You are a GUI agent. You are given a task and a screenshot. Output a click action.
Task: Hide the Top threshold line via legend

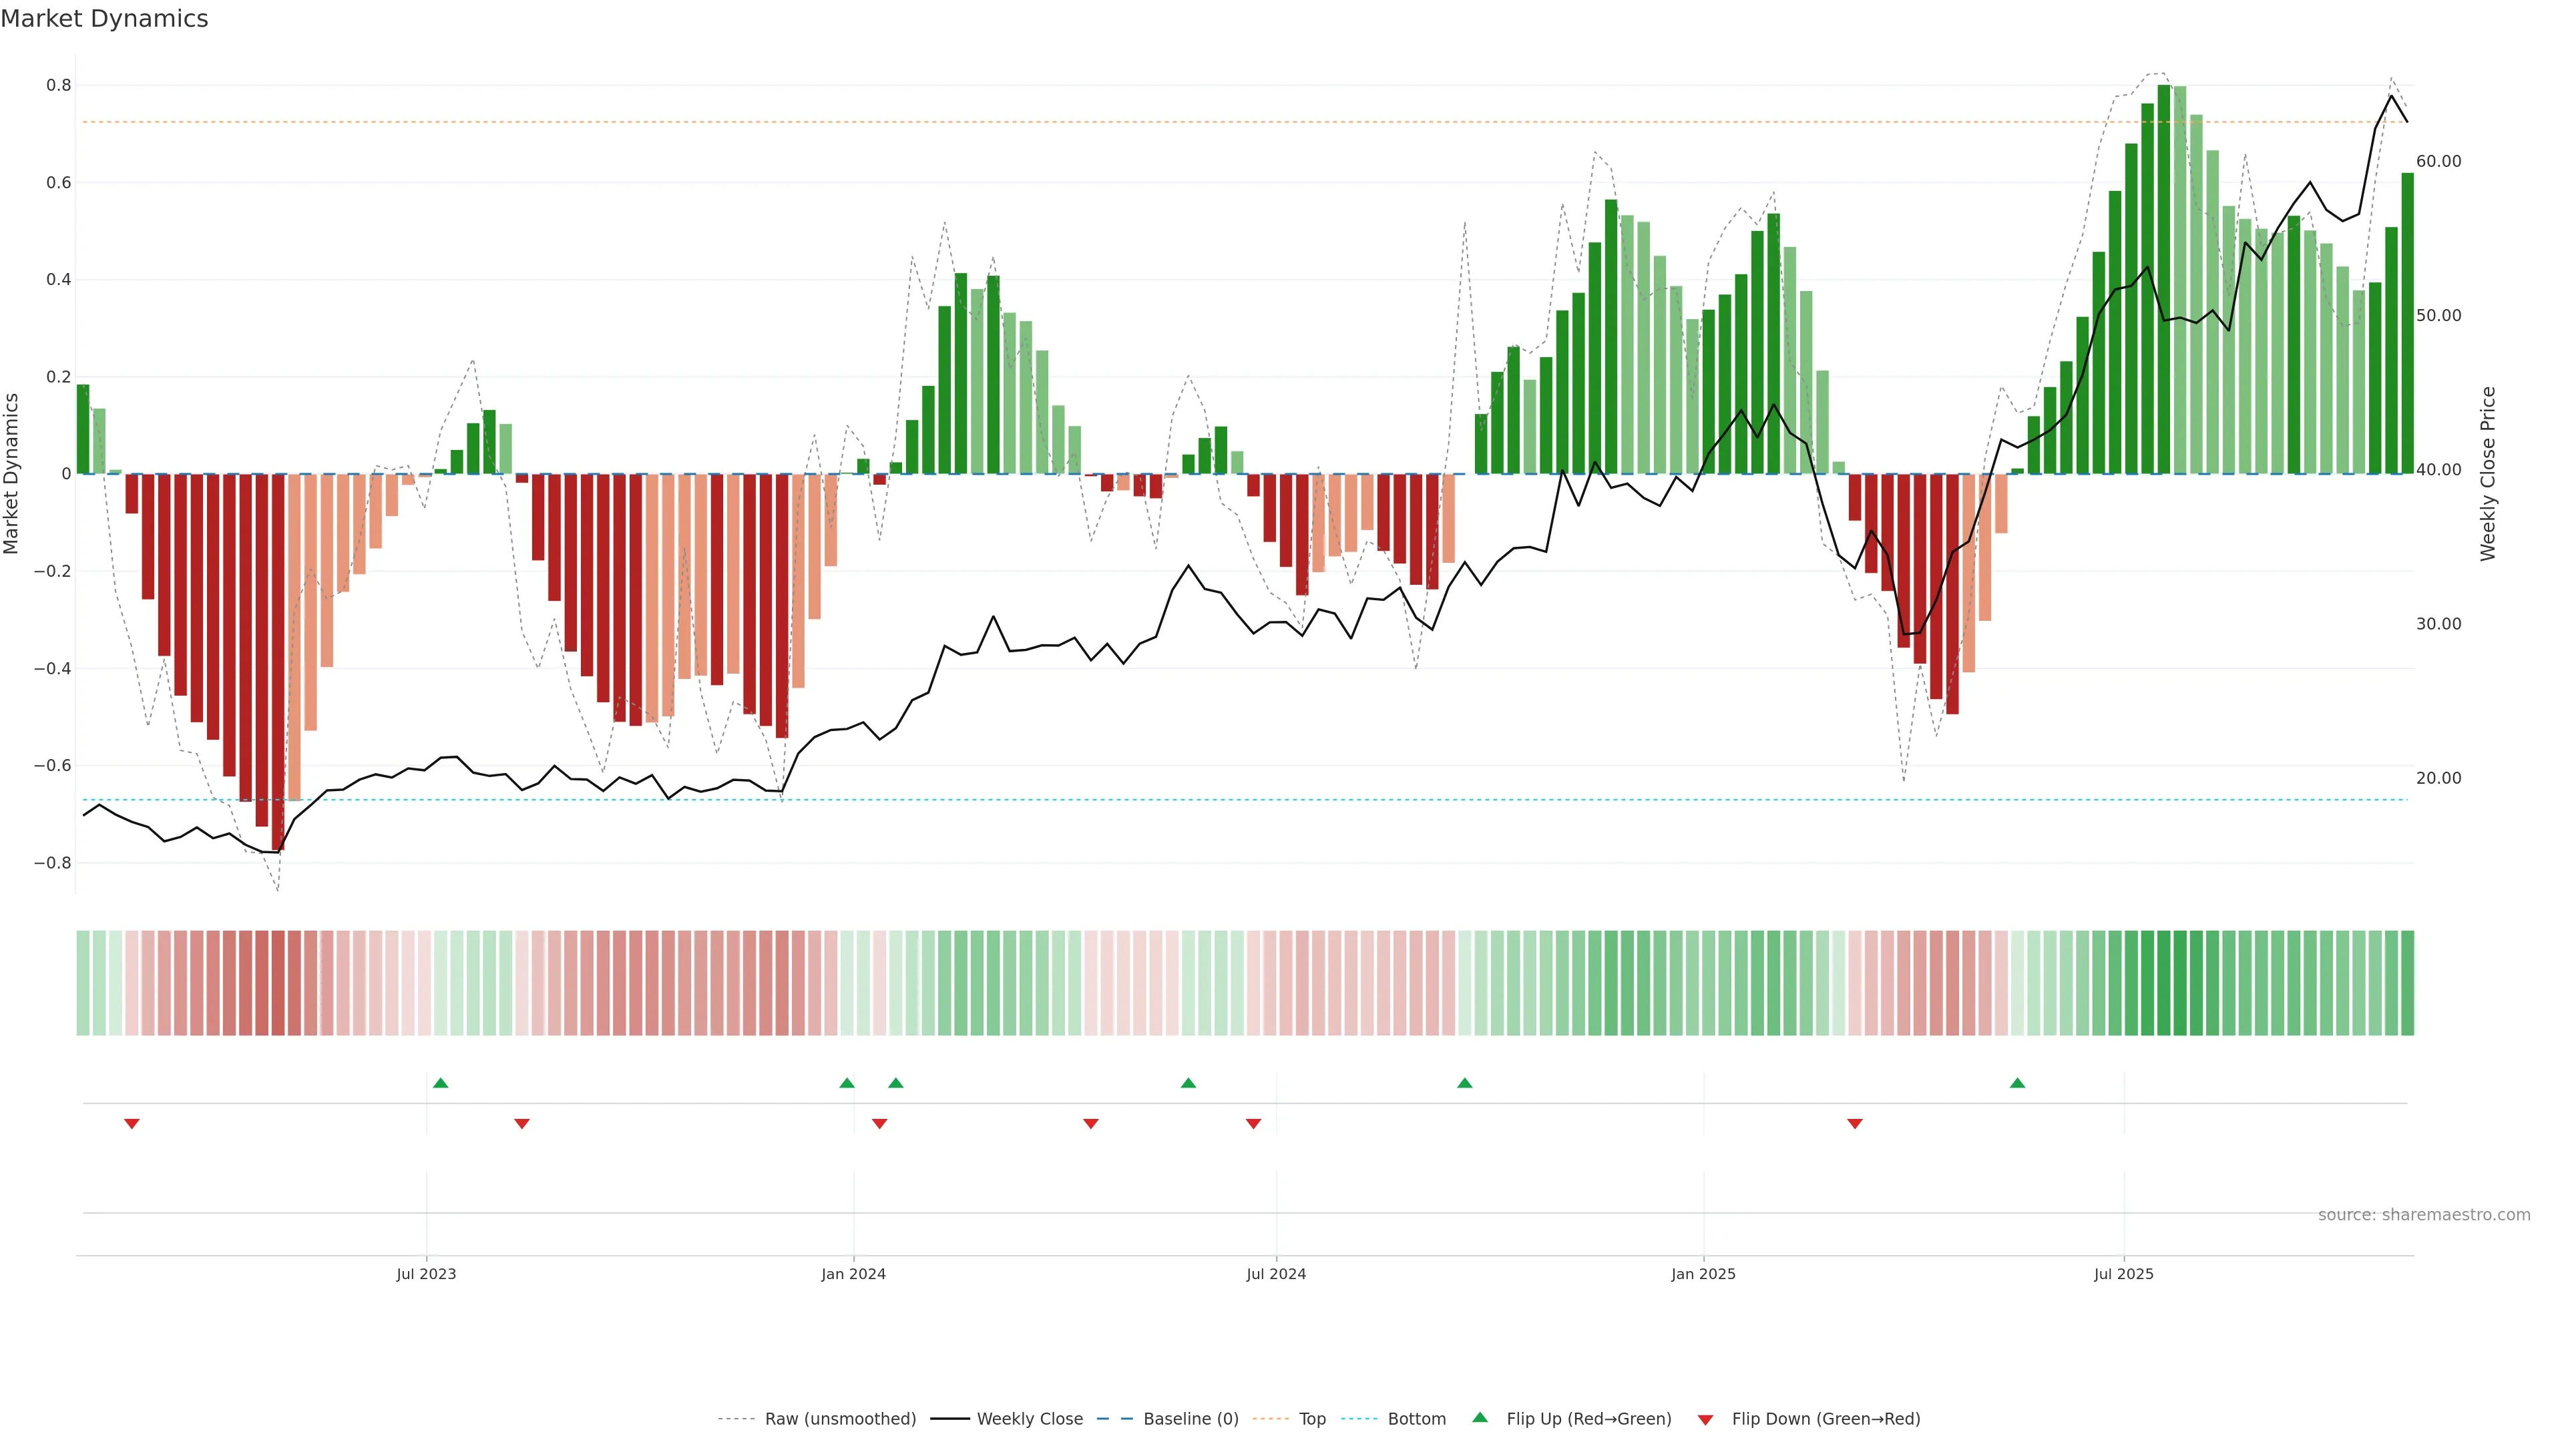(1312, 1419)
